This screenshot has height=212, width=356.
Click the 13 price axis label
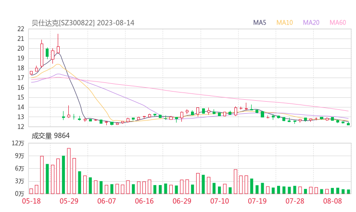tap(21, 117)
